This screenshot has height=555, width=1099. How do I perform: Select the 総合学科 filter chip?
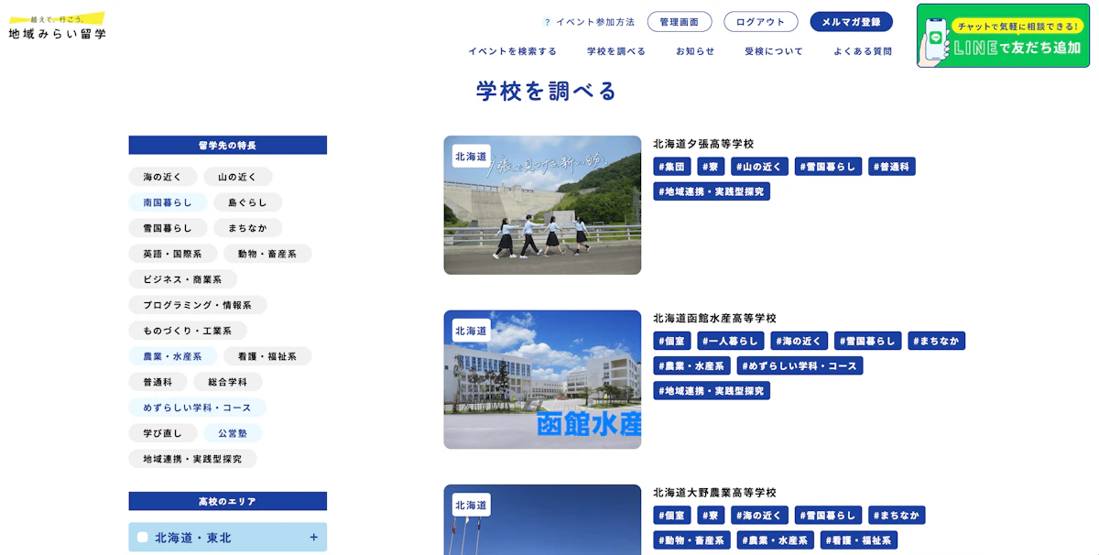tap(227, 382)
